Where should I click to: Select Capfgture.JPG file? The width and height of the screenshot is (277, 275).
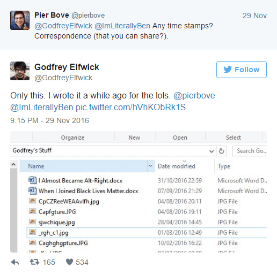click(57, 212)
